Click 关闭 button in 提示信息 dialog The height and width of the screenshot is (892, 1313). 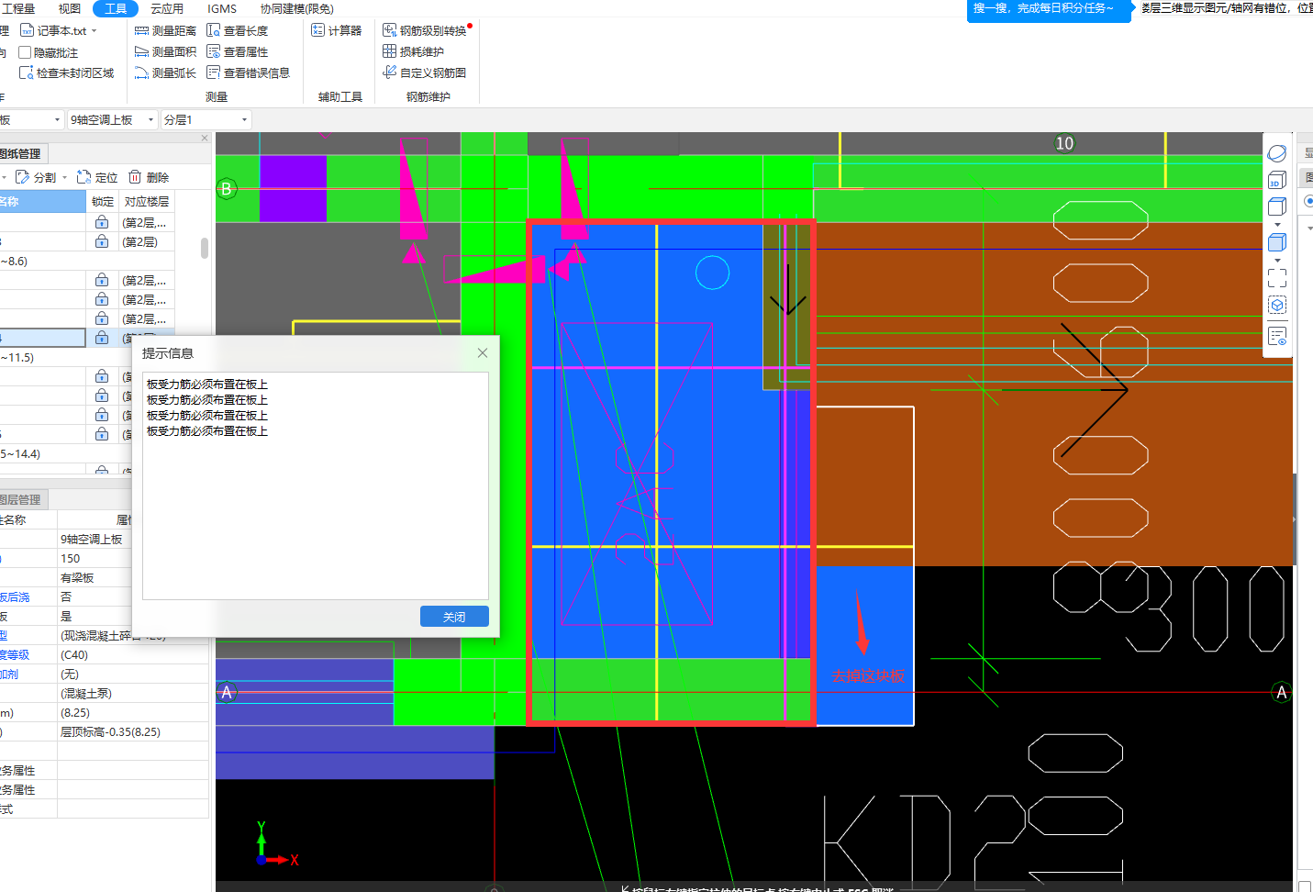(x=454, y=617)
